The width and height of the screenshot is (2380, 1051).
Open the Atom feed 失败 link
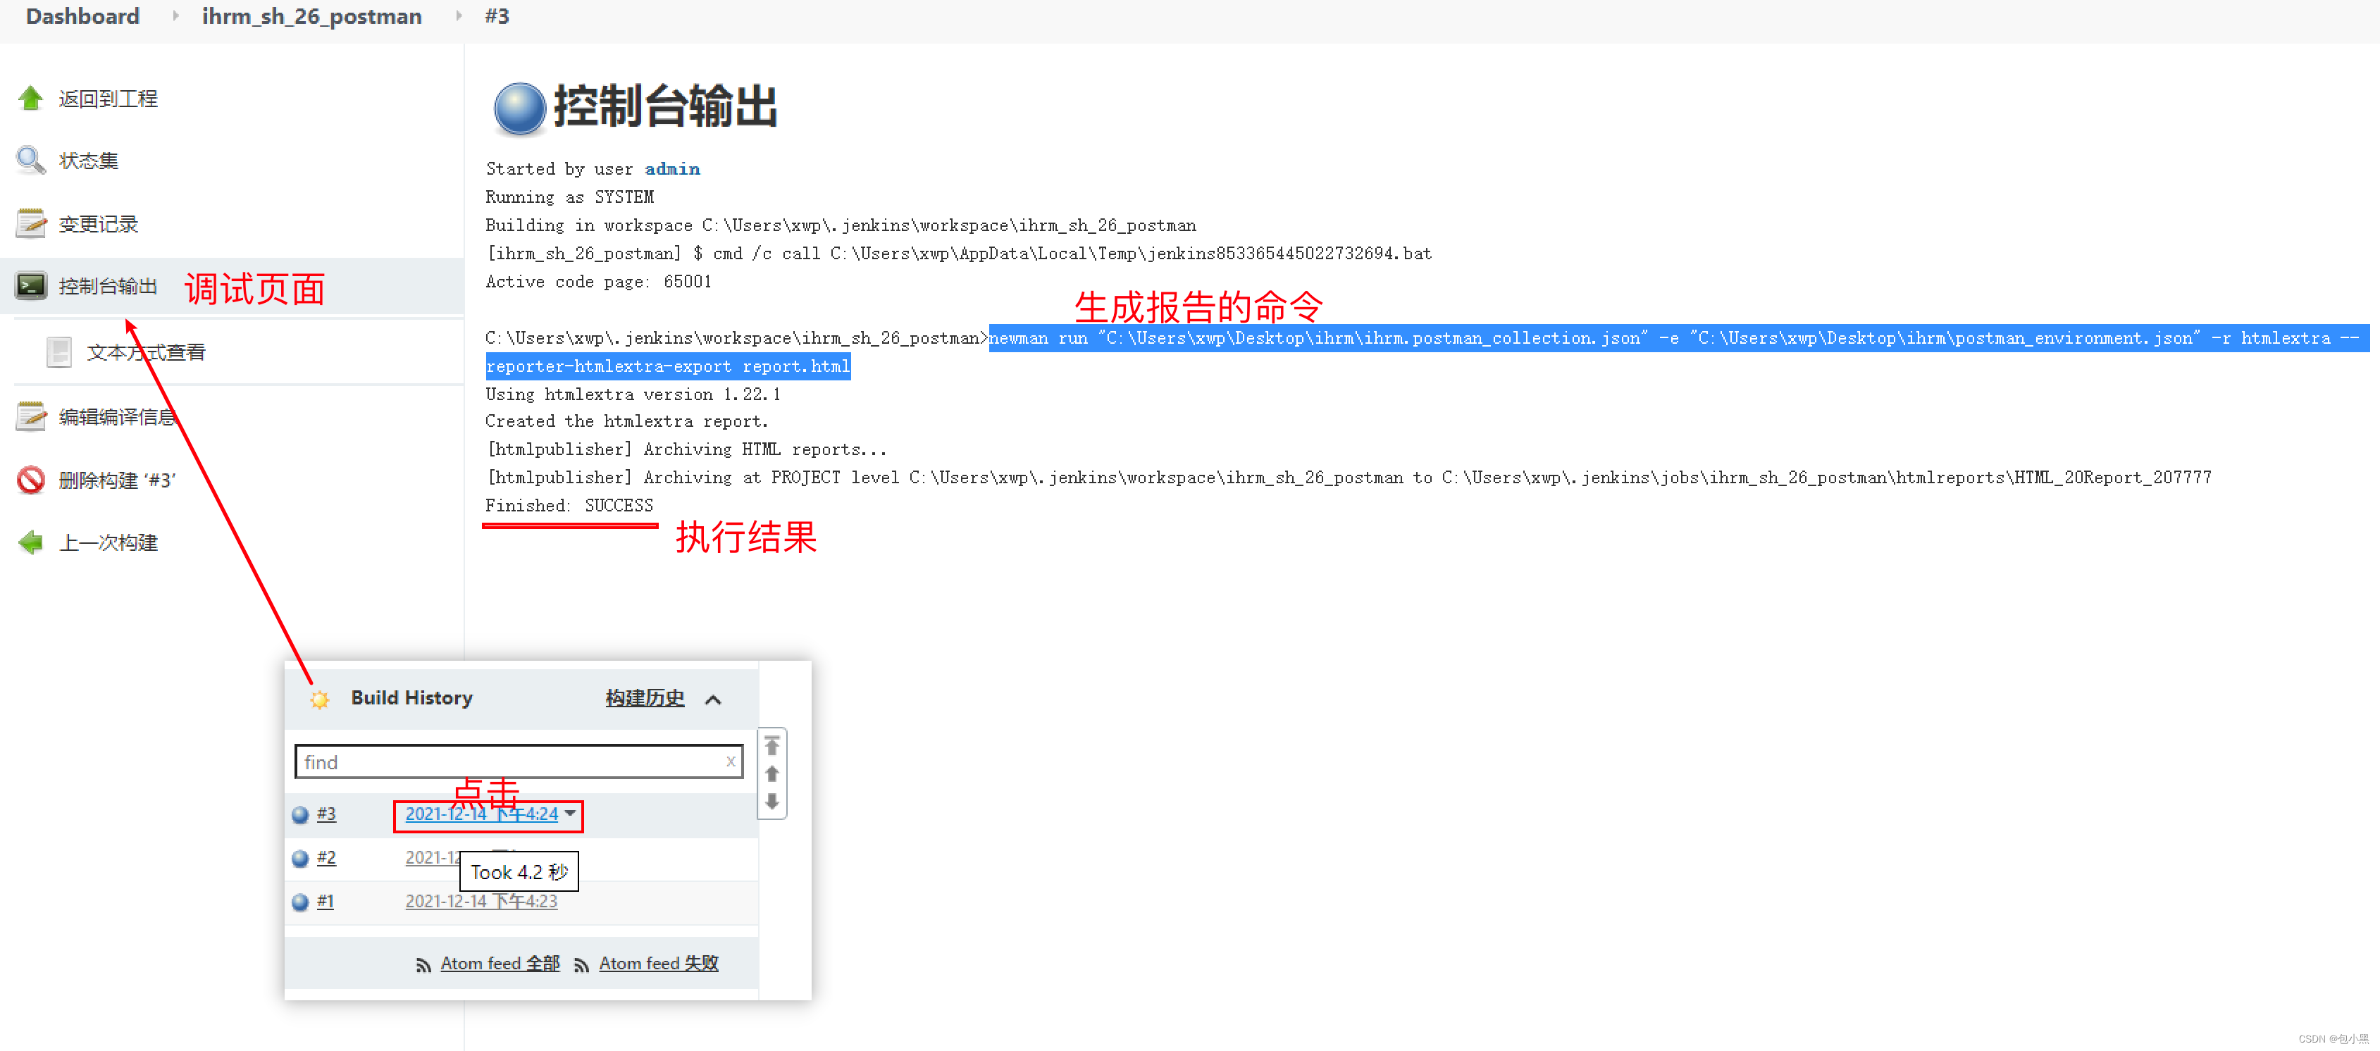coord(659,963)
